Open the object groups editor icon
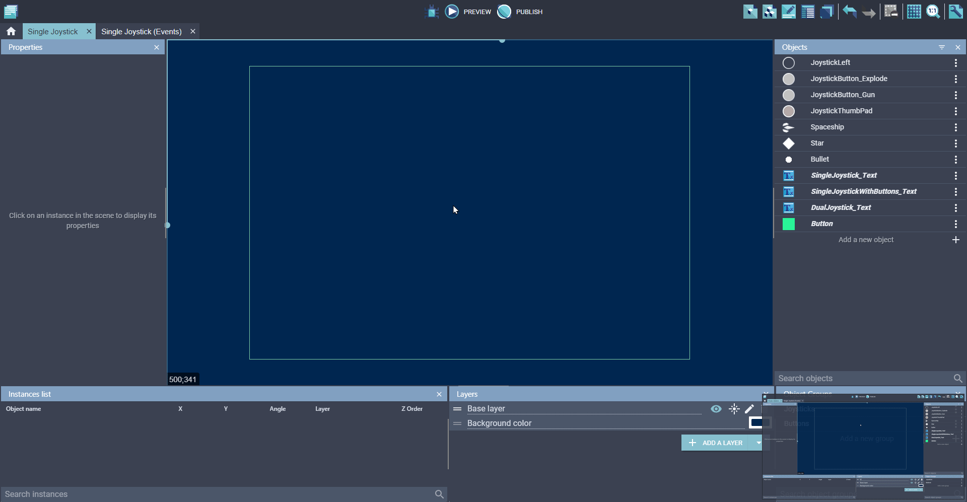Image resolution: width=967 pixels, height=502 pixels. point(770,12)
